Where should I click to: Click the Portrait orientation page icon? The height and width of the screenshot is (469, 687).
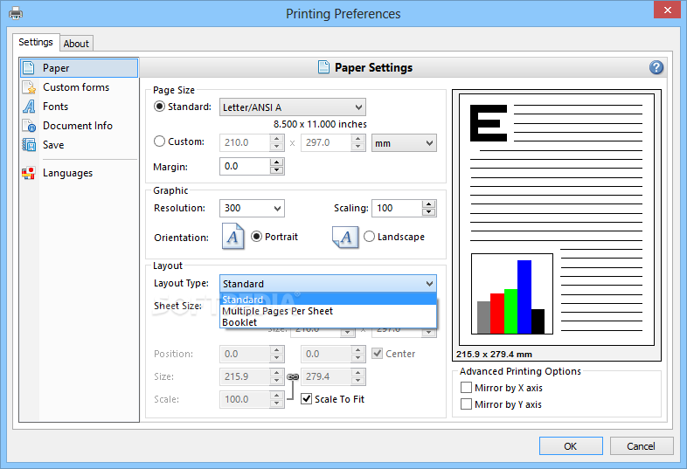233,237
